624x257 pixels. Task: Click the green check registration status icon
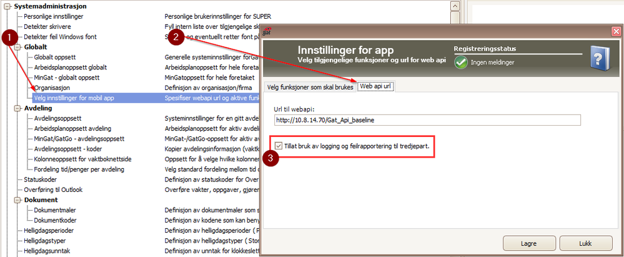point(461,62)
